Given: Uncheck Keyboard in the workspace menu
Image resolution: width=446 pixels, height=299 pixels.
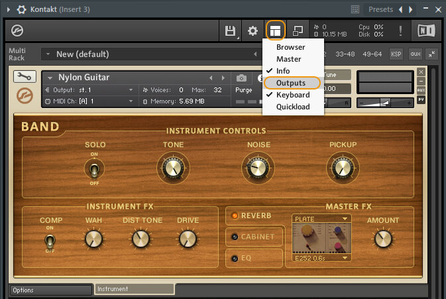Looking at the screenshot, I should (x=293, y=95).
